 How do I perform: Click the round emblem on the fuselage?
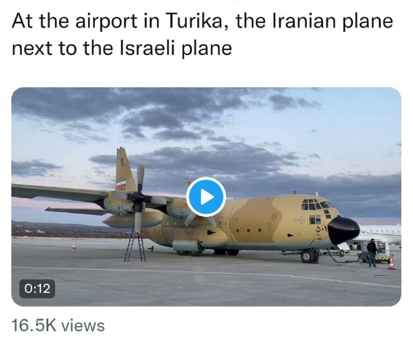tap(301, 220)
